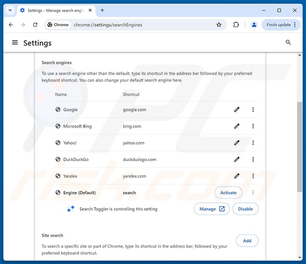Open the tab search dropdown arrow
Image resolution: width=306 pixels, height=264 pixels.
tap(10, 10)
